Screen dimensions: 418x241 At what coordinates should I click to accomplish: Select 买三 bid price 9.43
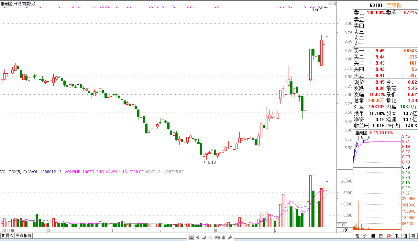click(x=380, y=63)
